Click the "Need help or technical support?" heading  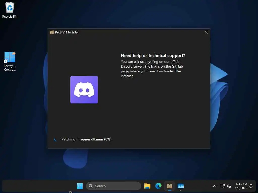(153, 56)
